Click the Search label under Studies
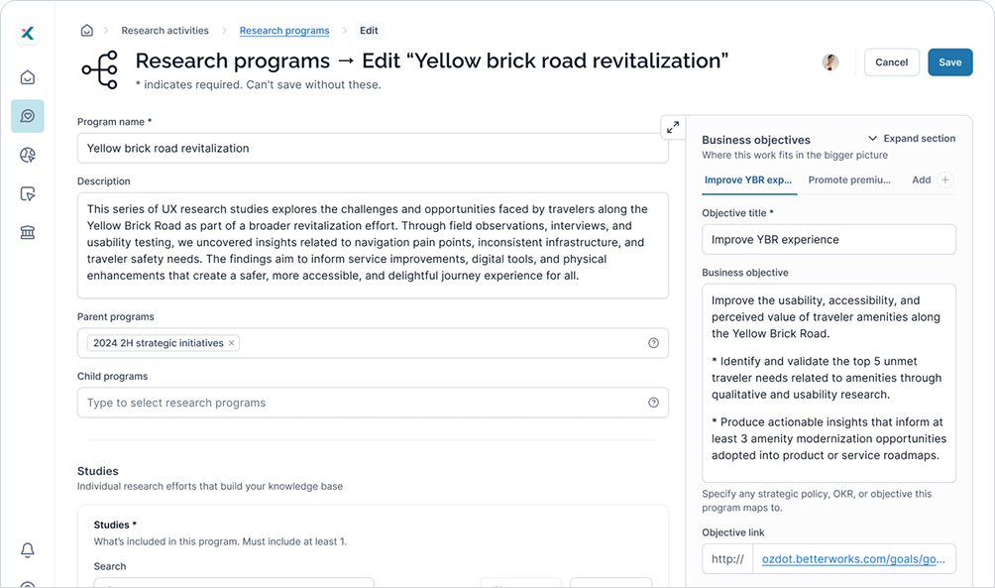Viewport: 995px width, 588px height. pos(110,566)
